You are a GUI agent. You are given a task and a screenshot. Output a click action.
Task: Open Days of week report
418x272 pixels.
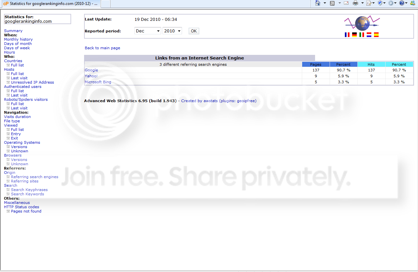[17, 48]
